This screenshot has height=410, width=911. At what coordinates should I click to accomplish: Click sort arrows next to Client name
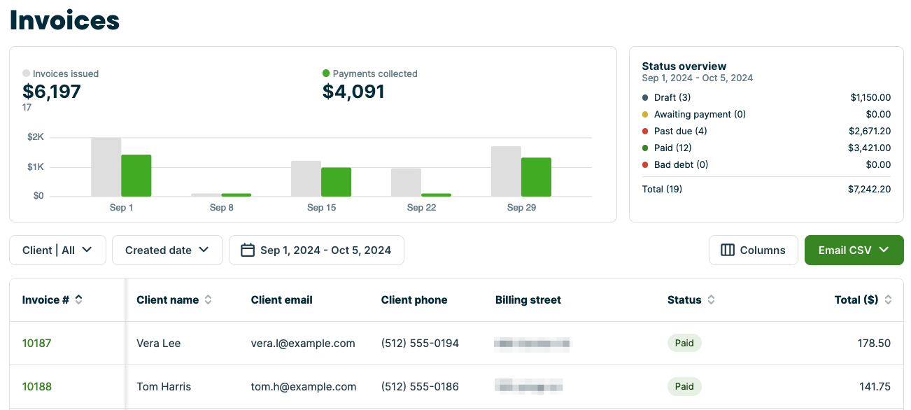pos(208,299)
